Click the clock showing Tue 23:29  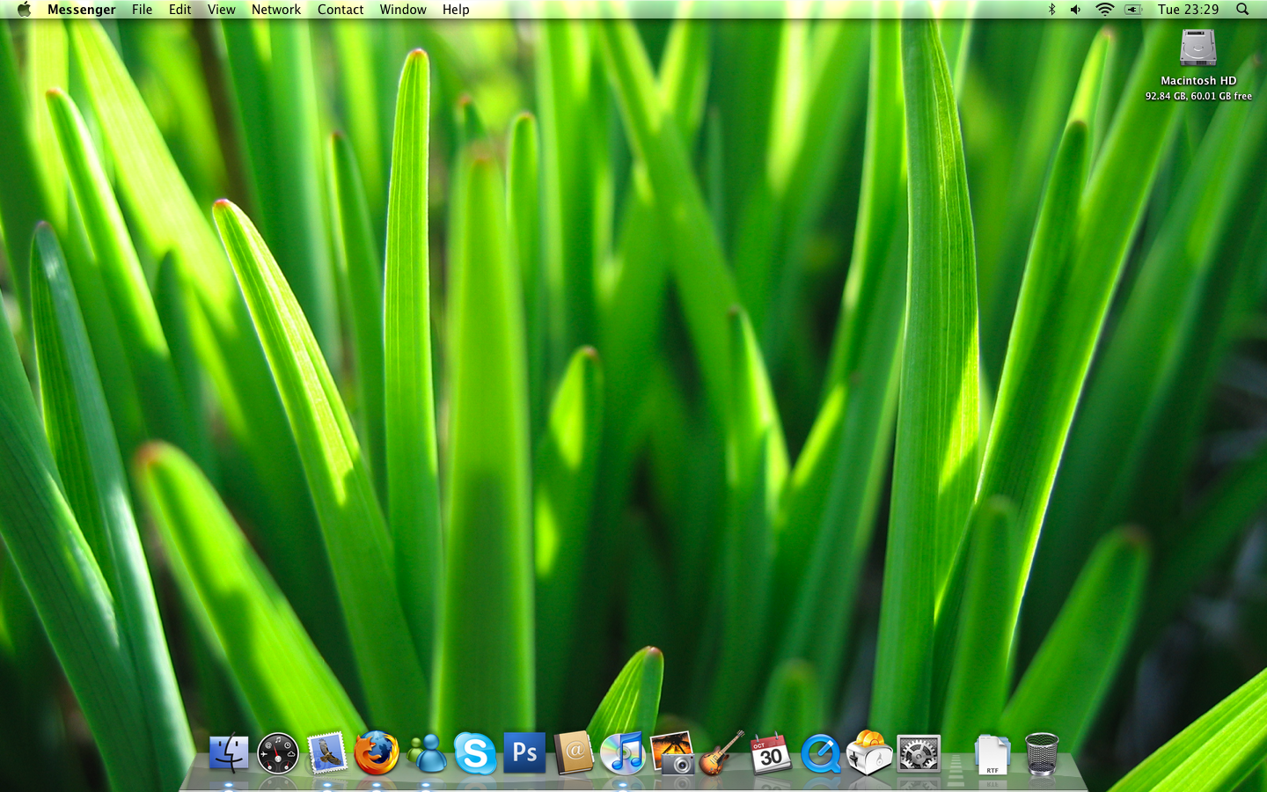[1189, 10]
